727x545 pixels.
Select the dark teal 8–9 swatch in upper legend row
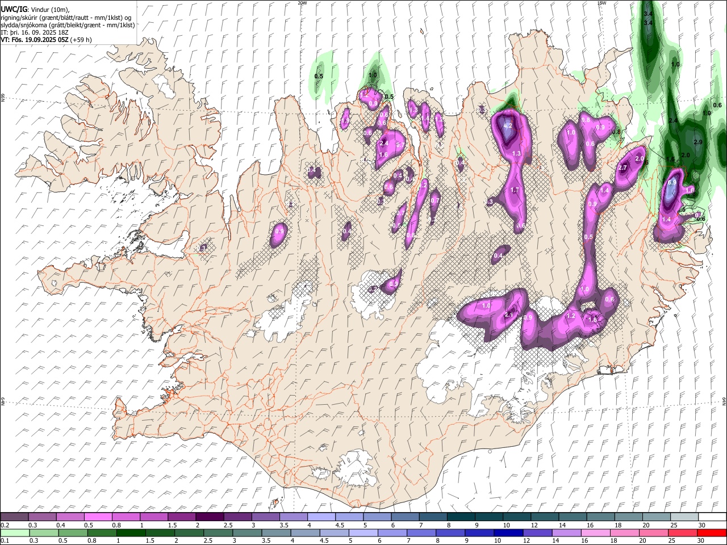pos(461,517)
